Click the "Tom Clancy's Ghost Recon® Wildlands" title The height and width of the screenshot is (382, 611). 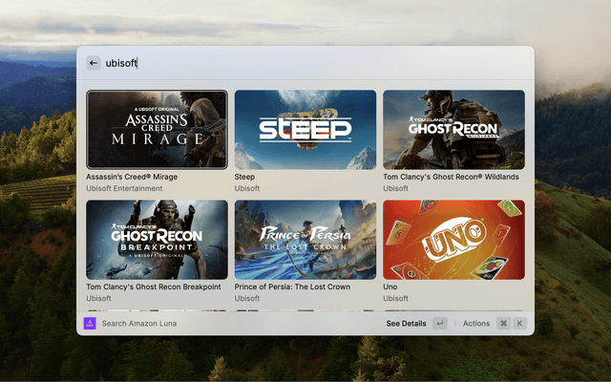[x=451, y=177]
